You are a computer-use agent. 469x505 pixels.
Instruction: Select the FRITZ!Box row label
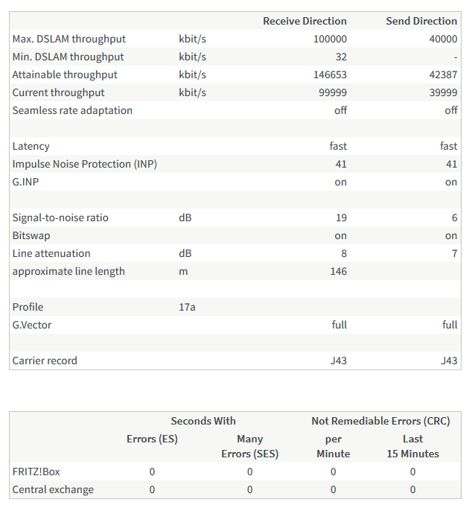tap(36, 471)
